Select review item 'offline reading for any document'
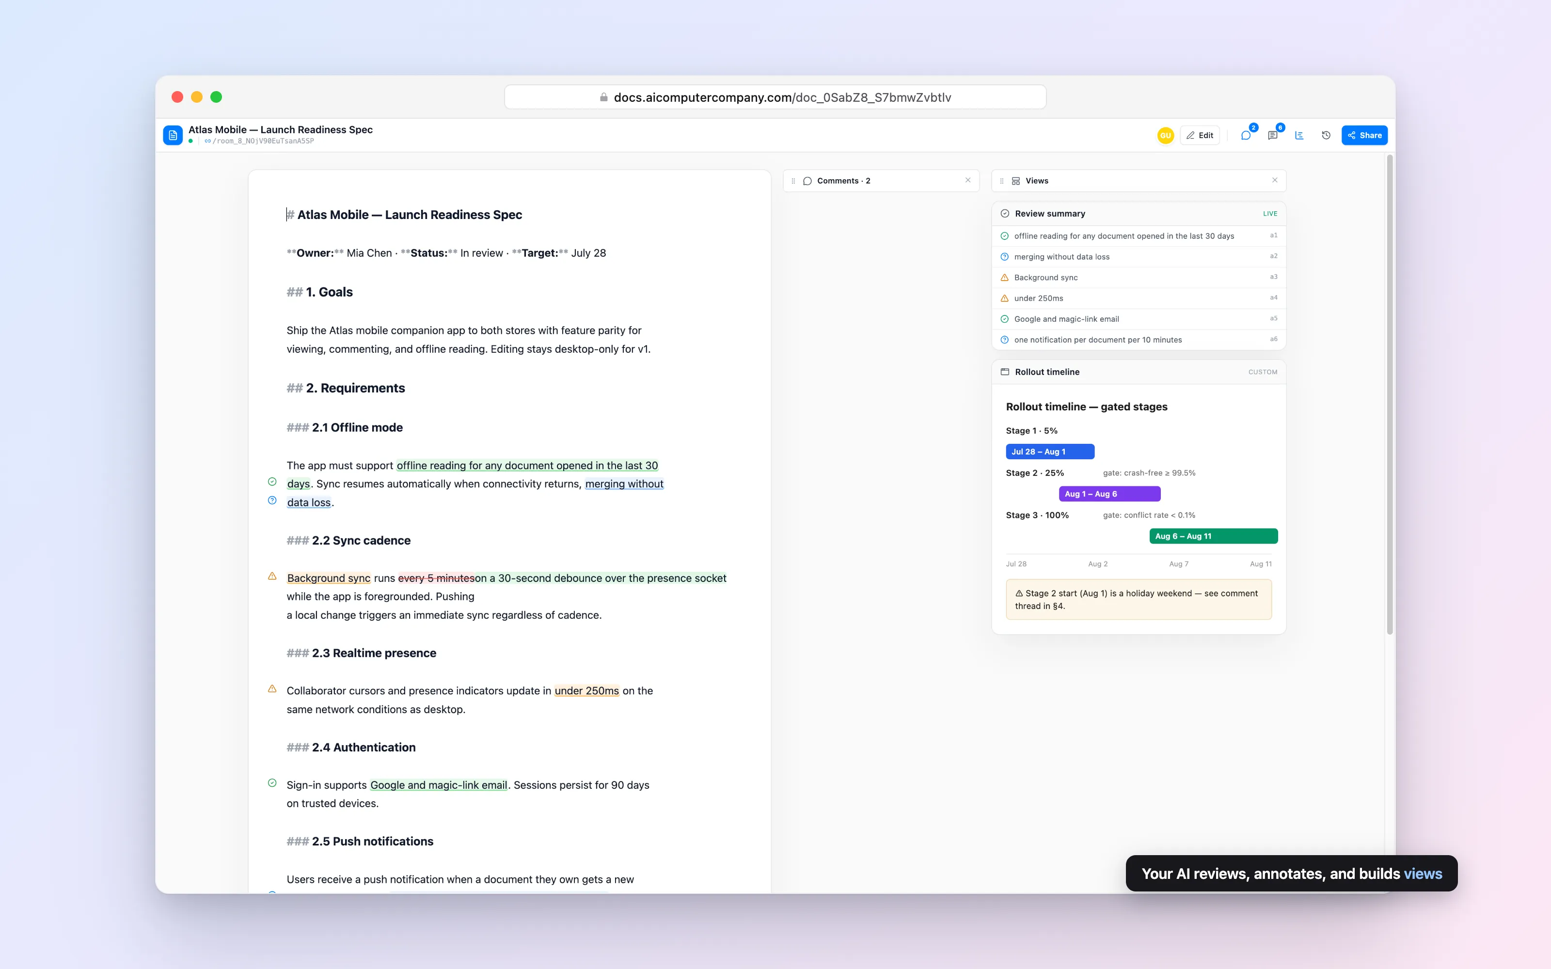This screenshot has width=1551, height=969. (1139, 236)
